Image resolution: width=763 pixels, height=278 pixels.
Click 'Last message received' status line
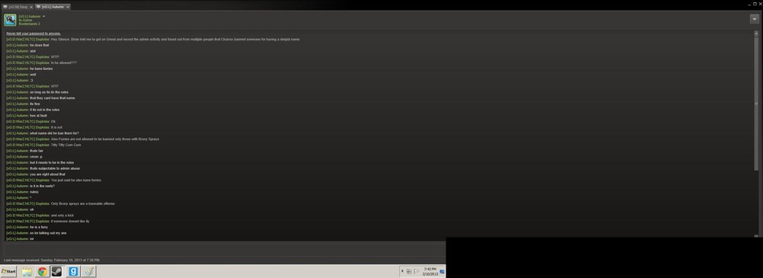[x=52, y=260]
